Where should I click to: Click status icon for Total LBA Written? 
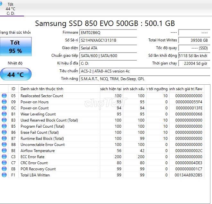4,175
